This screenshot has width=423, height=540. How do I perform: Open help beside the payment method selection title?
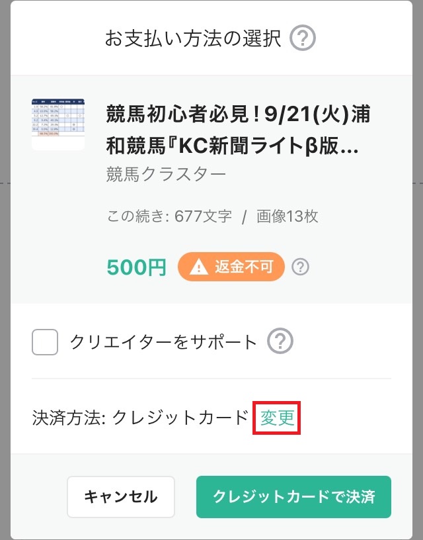[x=303, y=39]
